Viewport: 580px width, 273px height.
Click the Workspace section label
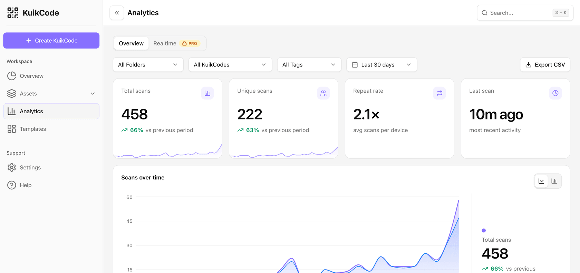pos(19,61)
